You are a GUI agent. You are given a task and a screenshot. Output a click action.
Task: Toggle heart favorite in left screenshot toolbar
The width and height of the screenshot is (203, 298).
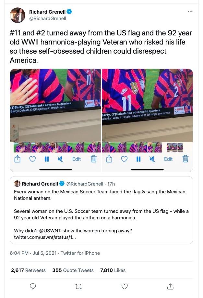click(32, 159)
